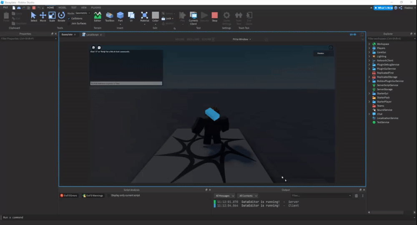
Task: Open the share icon near username
Action: coord(400,7)
